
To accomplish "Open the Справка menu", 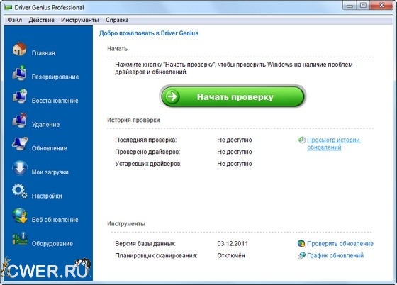I will coord(117,20).
